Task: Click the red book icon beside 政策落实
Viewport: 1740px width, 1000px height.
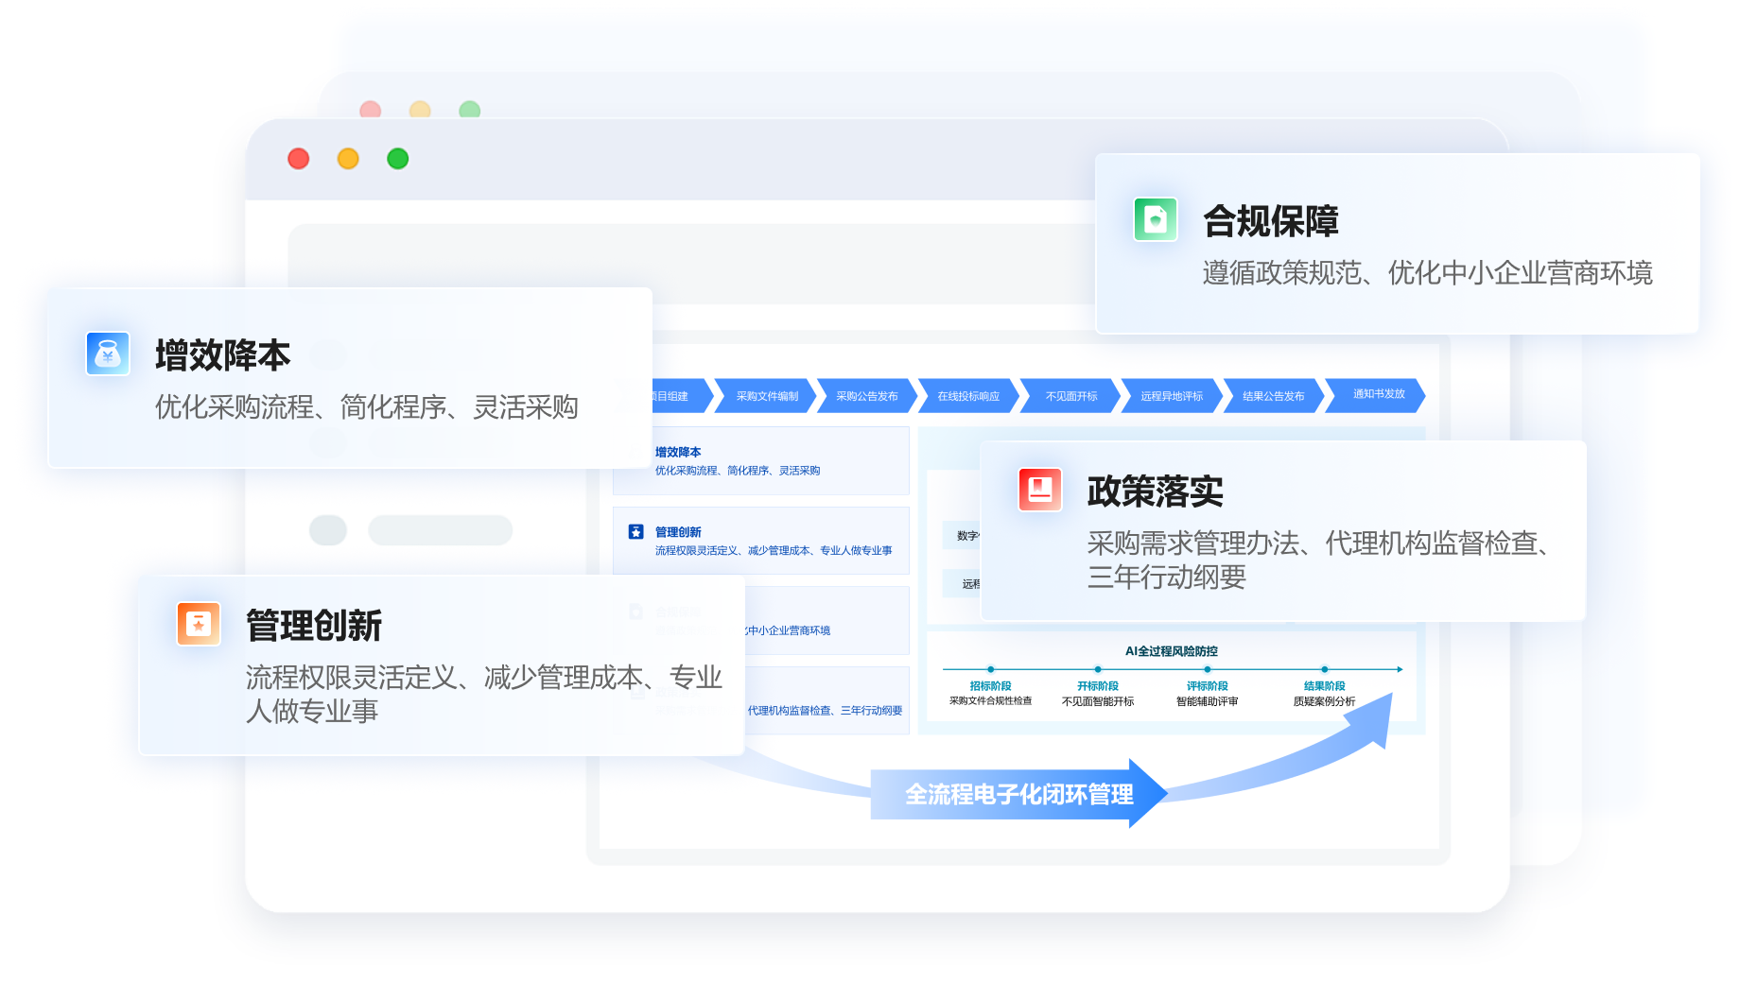Action: tap(1039, 490)
